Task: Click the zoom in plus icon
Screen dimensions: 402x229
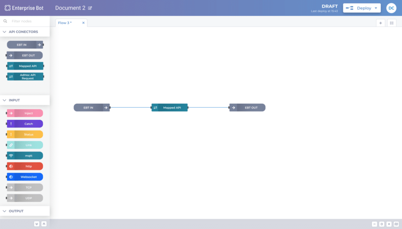Action: [x=389, y=224]
